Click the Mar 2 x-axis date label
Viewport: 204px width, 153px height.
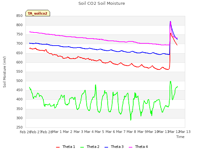tap(68, 132)
